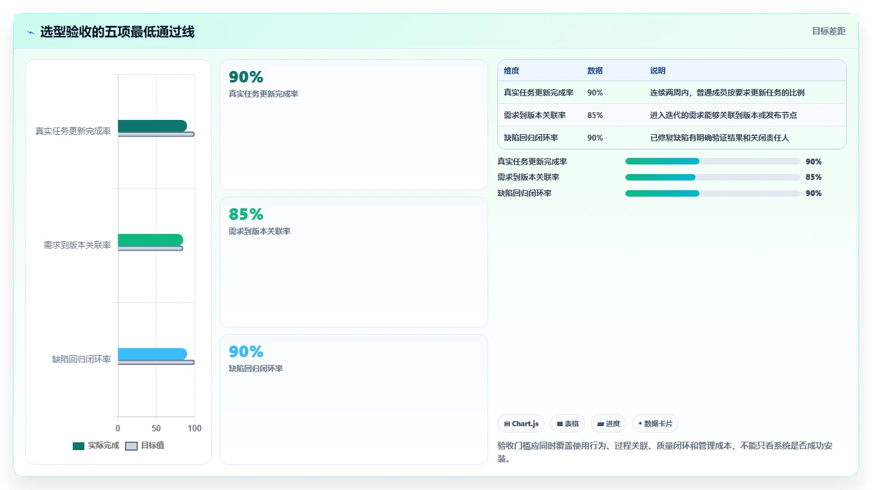Click the 真实任务更新完成率 chart axis label
Image resolution: width=872 pixels, height=490 pixels.
[x=73, y=131]
